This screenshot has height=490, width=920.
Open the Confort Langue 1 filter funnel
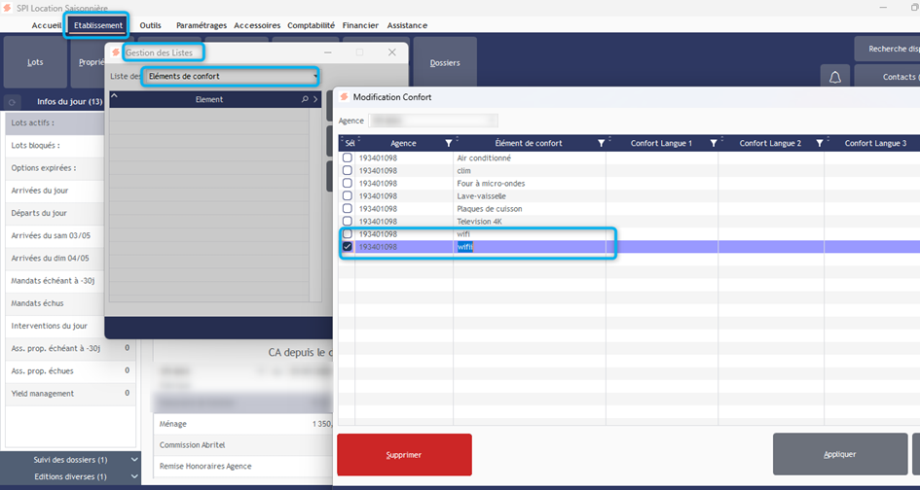click(x=714, y=143)
